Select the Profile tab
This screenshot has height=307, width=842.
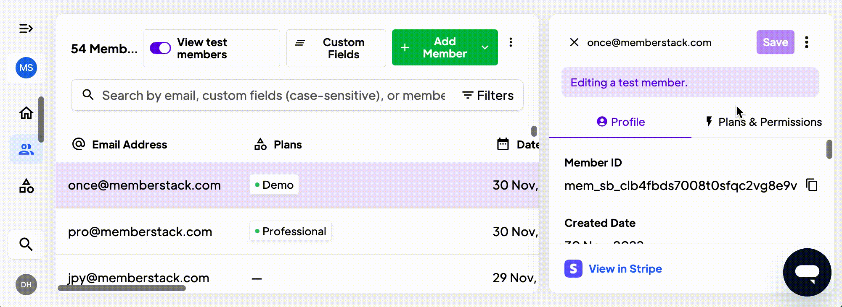621,122
